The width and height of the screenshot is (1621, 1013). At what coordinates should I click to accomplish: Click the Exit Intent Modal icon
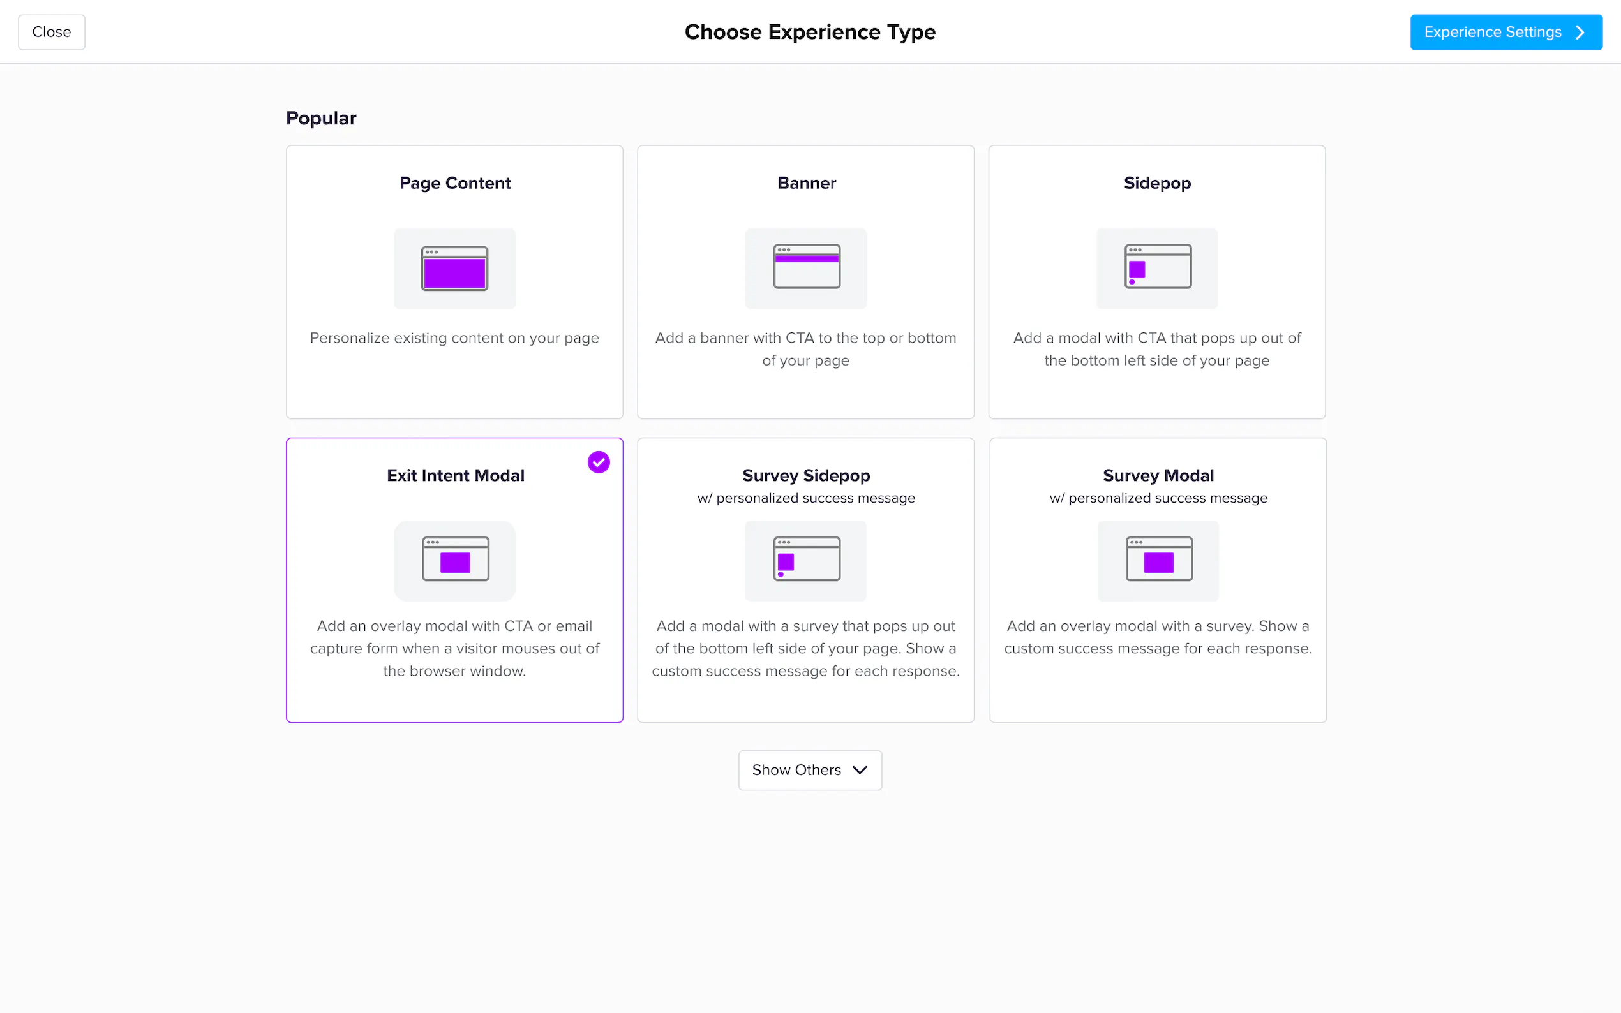(455, 559)
